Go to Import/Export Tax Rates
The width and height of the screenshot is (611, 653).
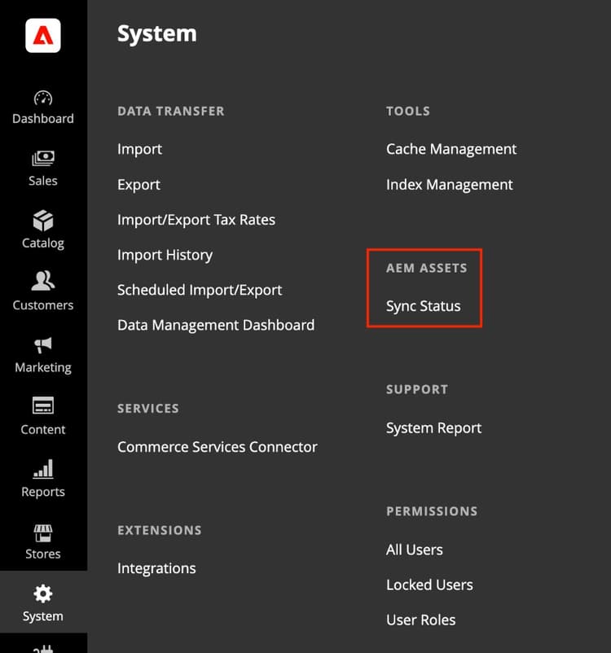click(x=196, y=220)
